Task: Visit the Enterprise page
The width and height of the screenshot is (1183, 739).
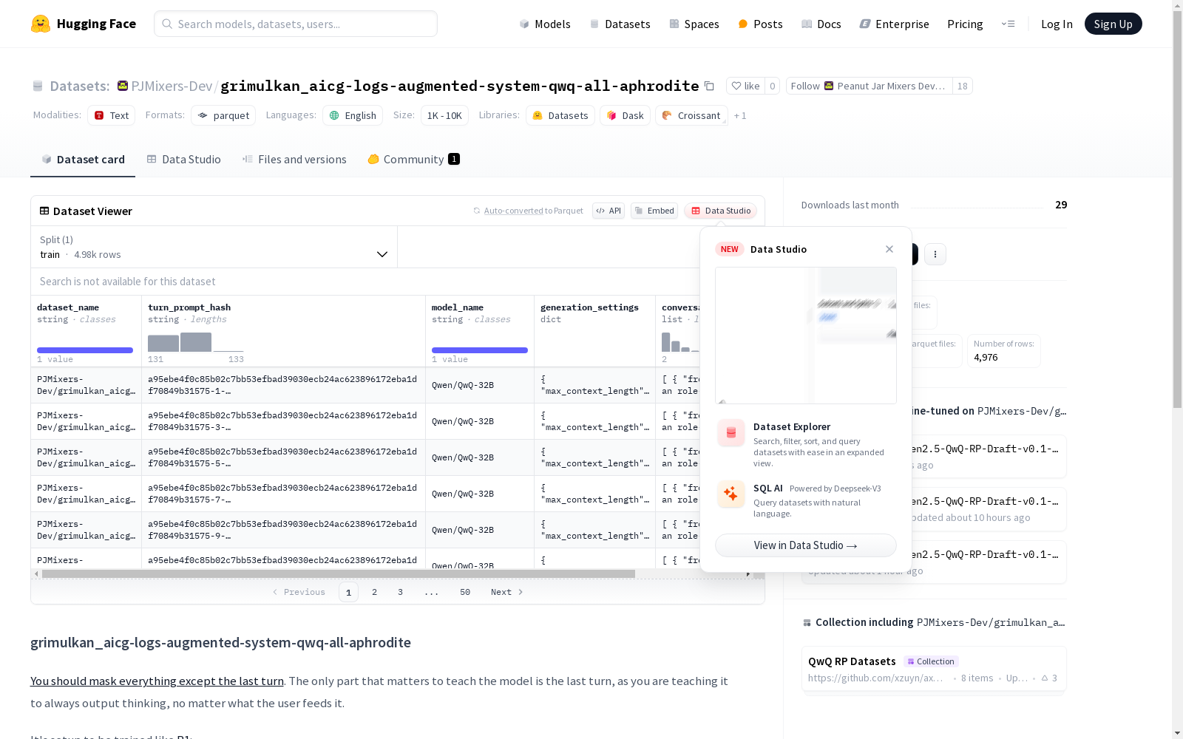Action: 895,24
